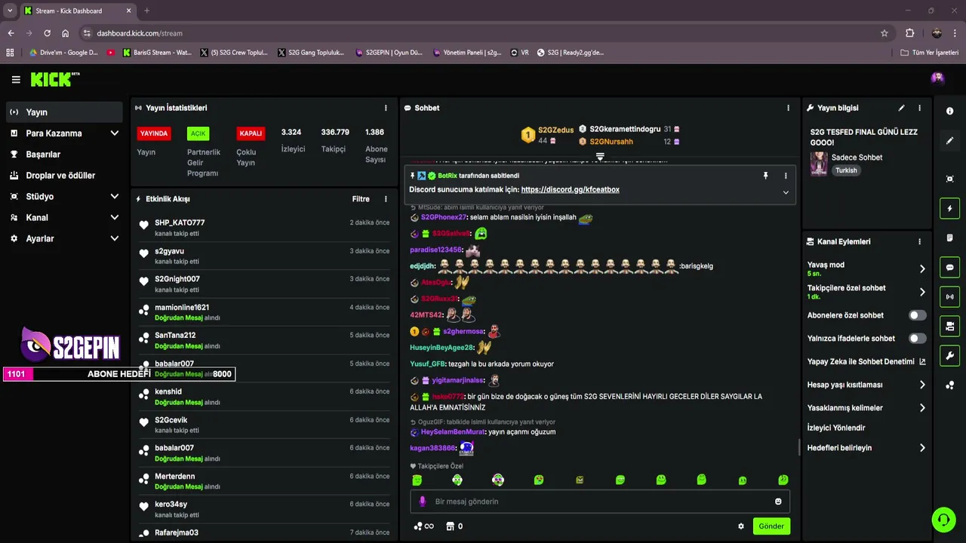The height and width of the screenshot is (543, 966).
Task: Click the SHP_KATO777 follow event row
Action: point(264,227)
